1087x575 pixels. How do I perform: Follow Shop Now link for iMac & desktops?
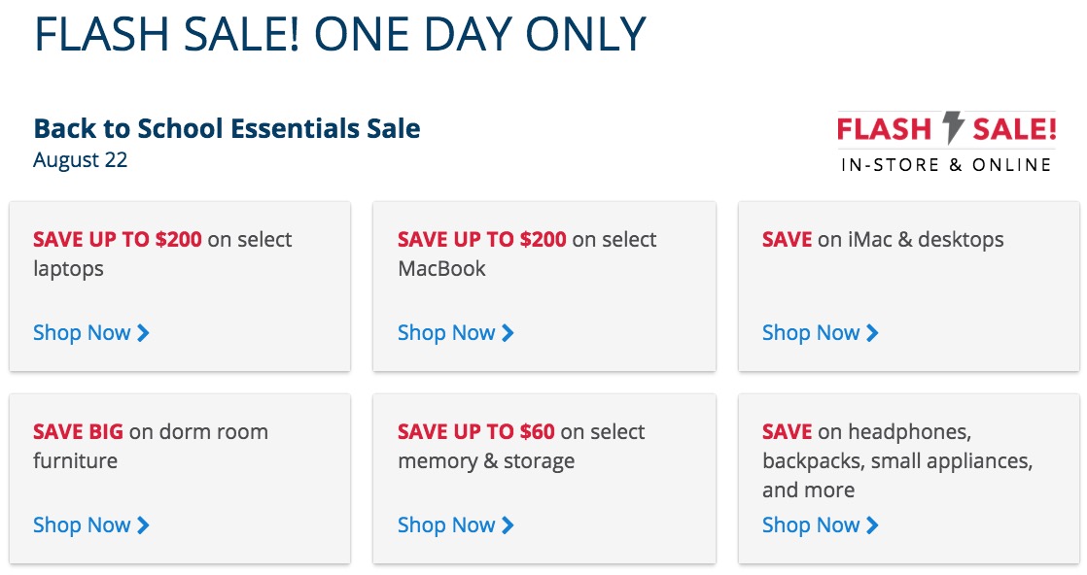820,333
